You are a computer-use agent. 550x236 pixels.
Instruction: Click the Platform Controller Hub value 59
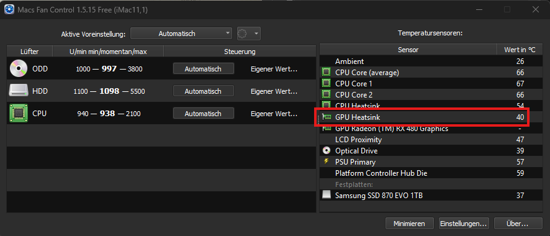(x=520, y=173)
